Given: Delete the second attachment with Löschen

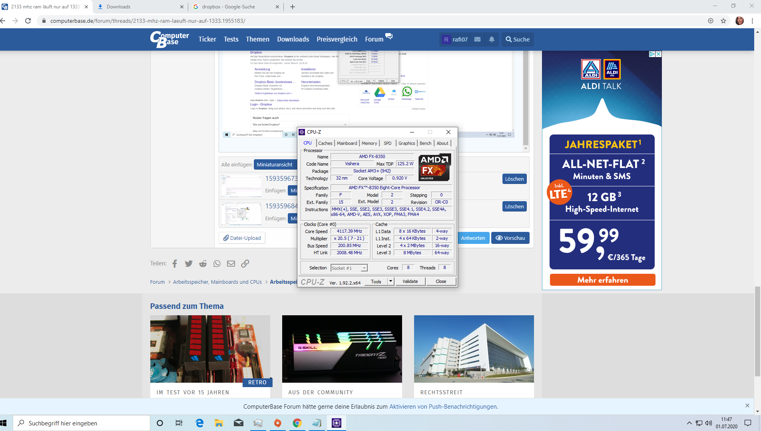Looking at the screenshot, I should tap(514, 206).
